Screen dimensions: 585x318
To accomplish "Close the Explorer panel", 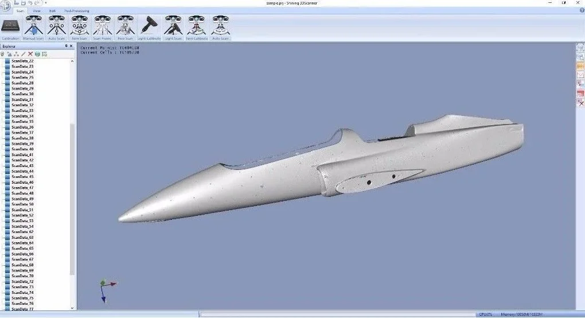I will click(x=72, y=46).
